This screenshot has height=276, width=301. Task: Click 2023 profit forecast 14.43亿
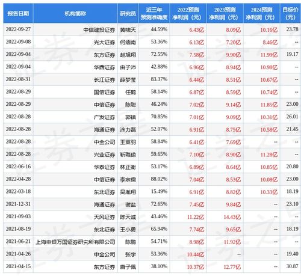(232, 217)
